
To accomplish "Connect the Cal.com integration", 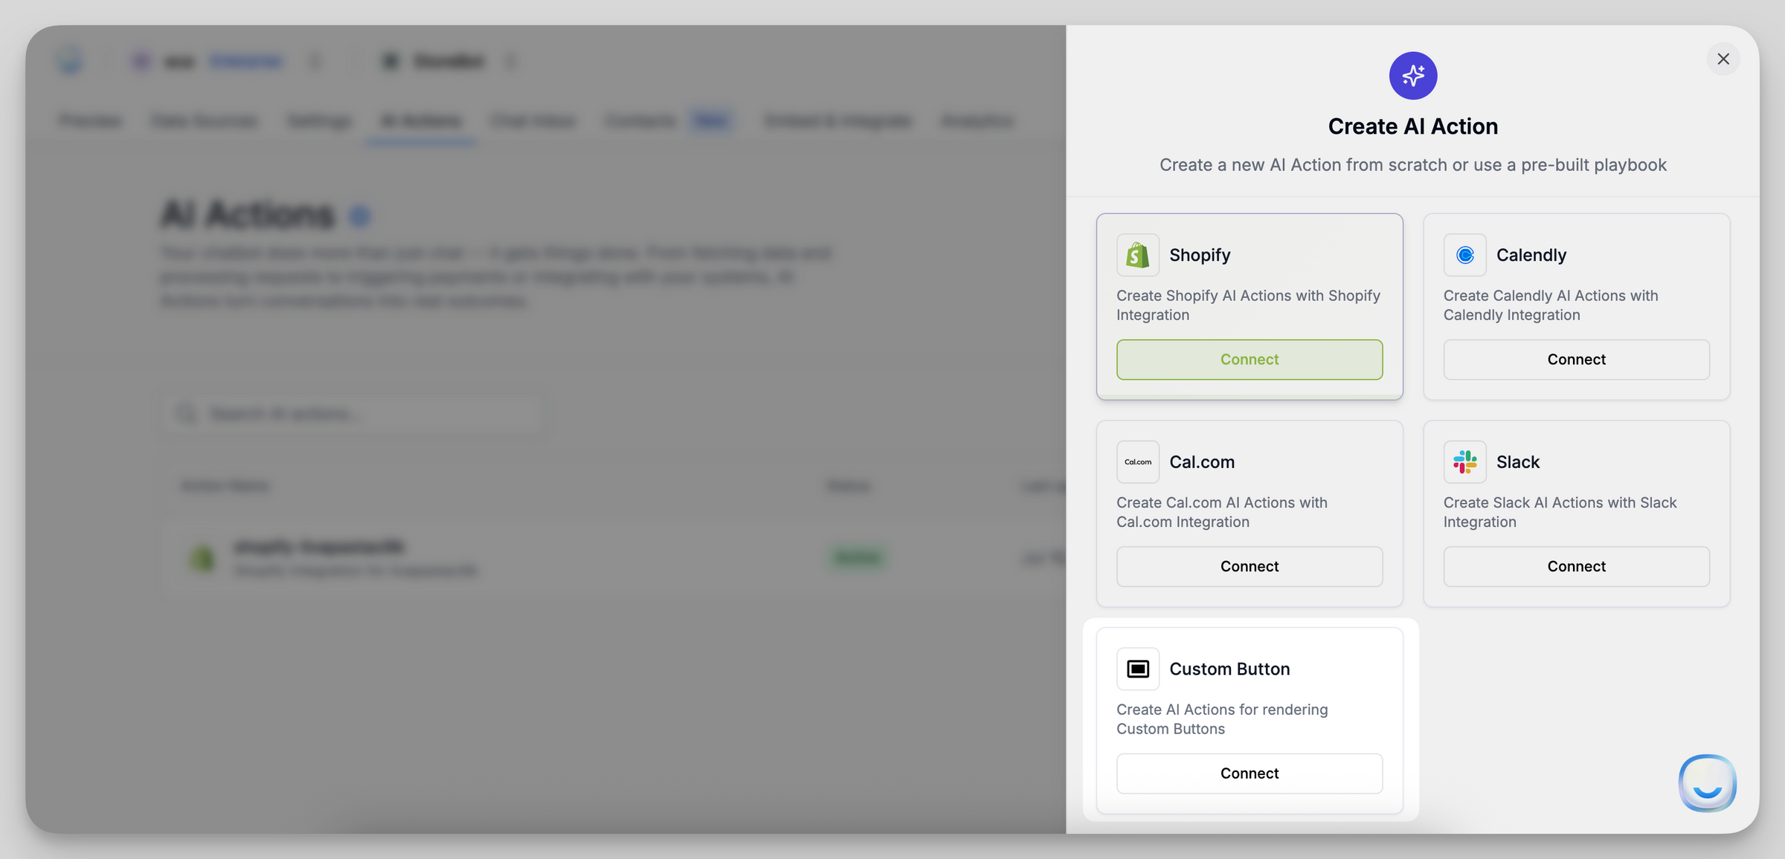I will [1249, 566].
